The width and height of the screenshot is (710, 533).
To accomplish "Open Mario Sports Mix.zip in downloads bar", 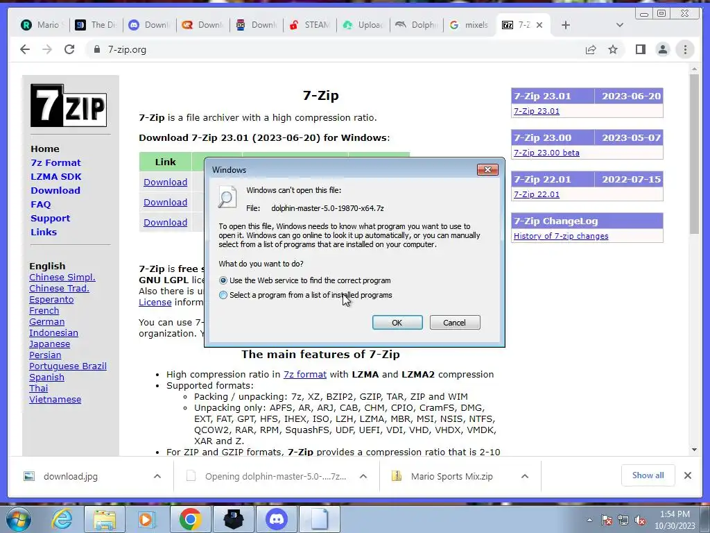I will click(x=451, y=476).
